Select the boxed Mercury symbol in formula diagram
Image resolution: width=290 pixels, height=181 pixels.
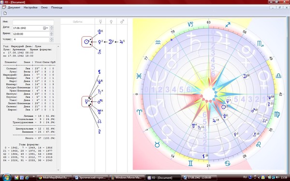coord(87,101)
